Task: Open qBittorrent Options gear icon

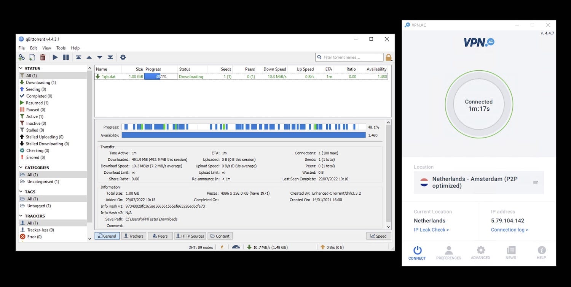Action: pyautogui.click(x=123, y=57)
